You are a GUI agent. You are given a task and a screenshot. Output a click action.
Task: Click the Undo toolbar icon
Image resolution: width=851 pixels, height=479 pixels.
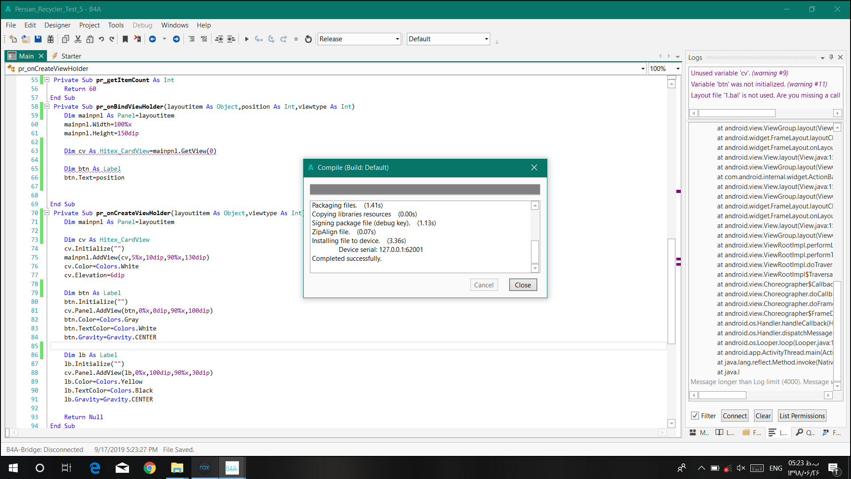coord(101,39)
